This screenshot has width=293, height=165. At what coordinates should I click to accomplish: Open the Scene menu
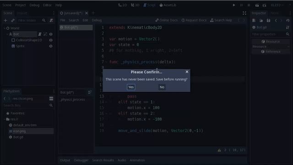(7, 5)
